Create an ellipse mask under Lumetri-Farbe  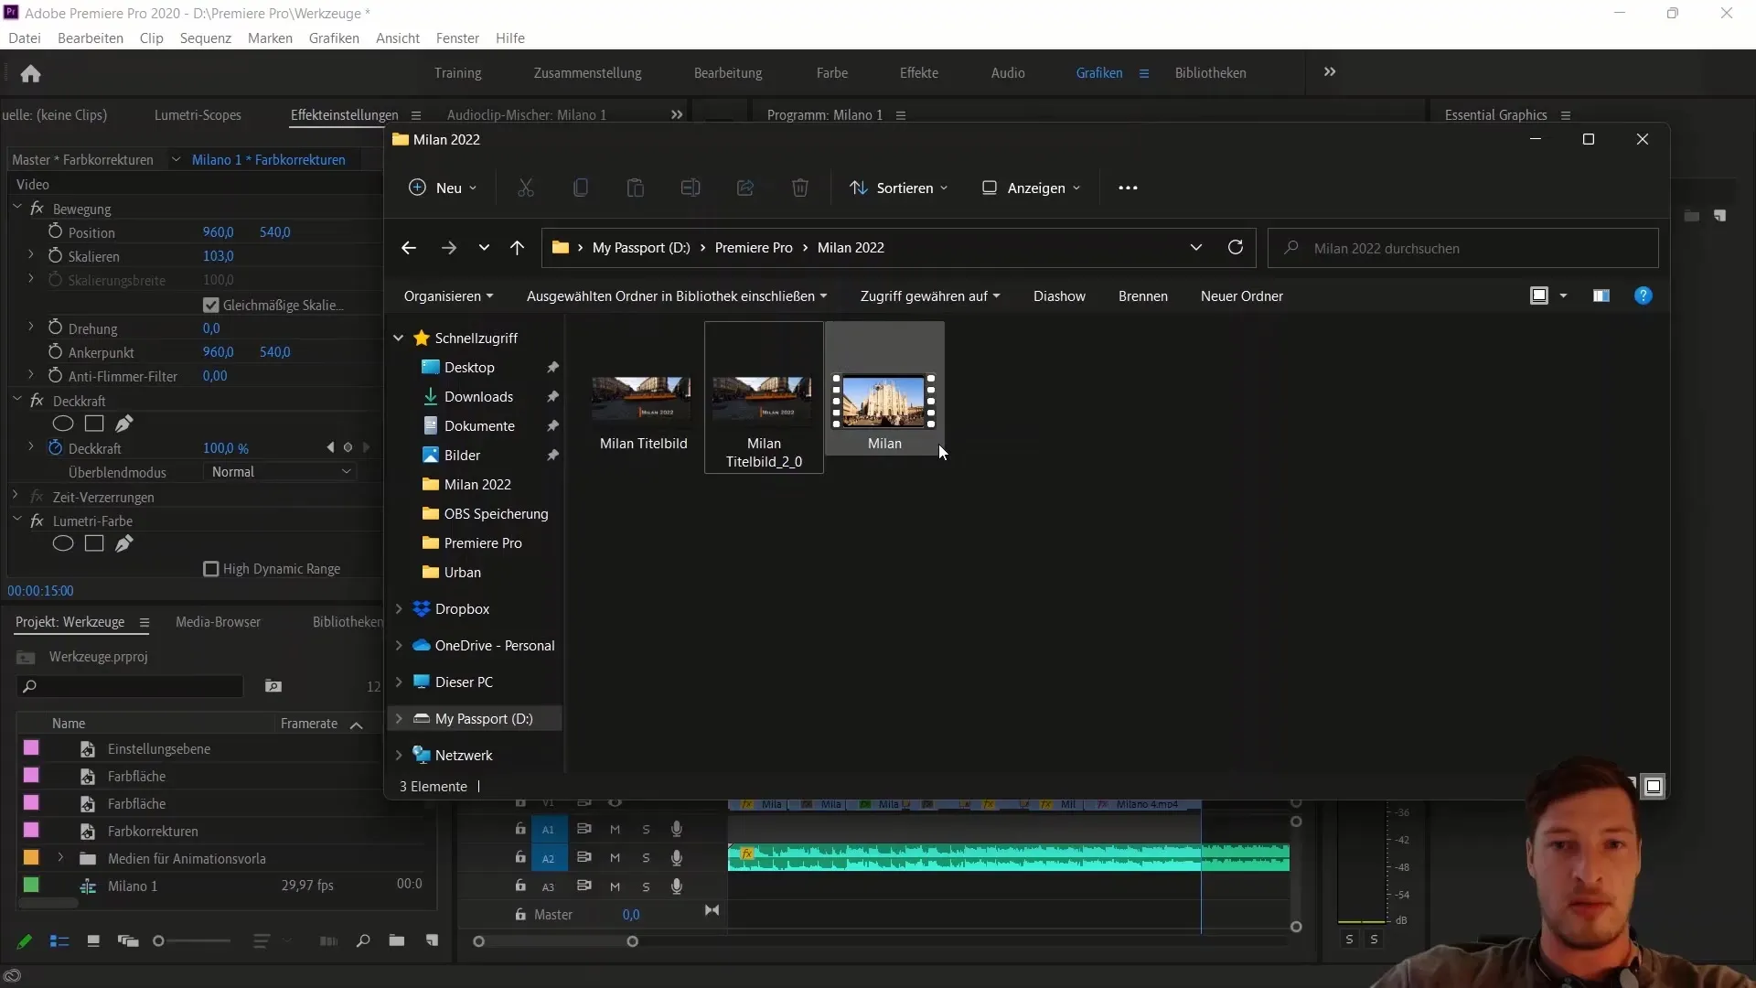pyautogui.click(x=62, y=543)
